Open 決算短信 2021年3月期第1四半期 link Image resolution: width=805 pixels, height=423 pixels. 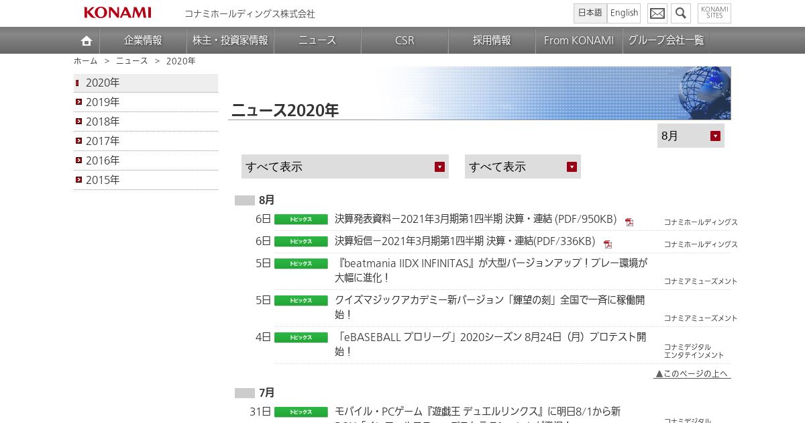[465, 241]
